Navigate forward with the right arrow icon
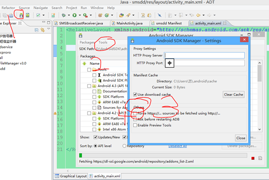This screenshot has height=180, width=269. click(209, 15)
